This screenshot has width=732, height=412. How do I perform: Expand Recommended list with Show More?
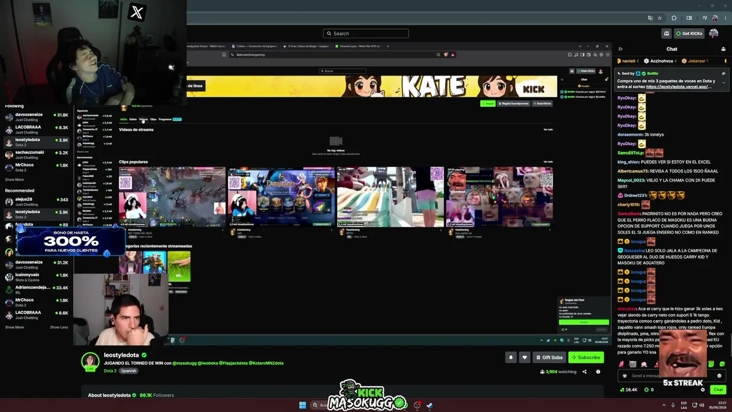pos(14,327)
